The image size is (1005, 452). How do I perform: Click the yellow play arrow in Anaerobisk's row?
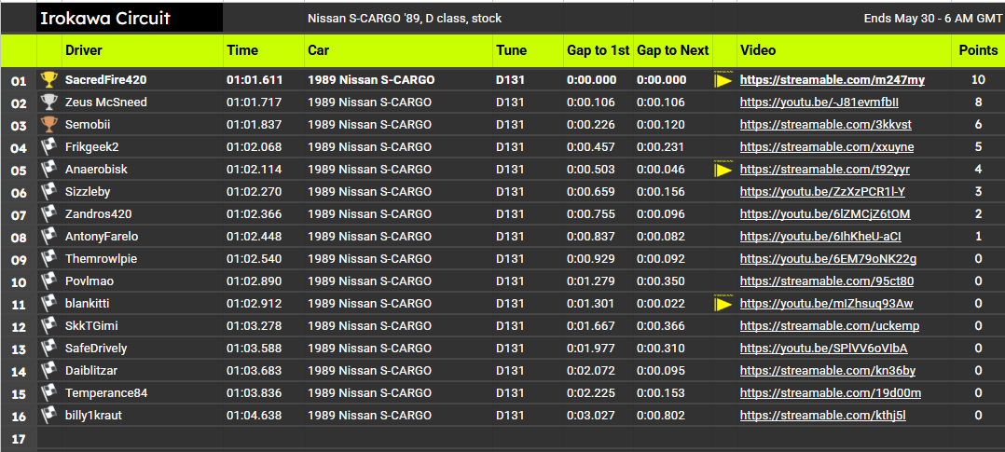723,170
